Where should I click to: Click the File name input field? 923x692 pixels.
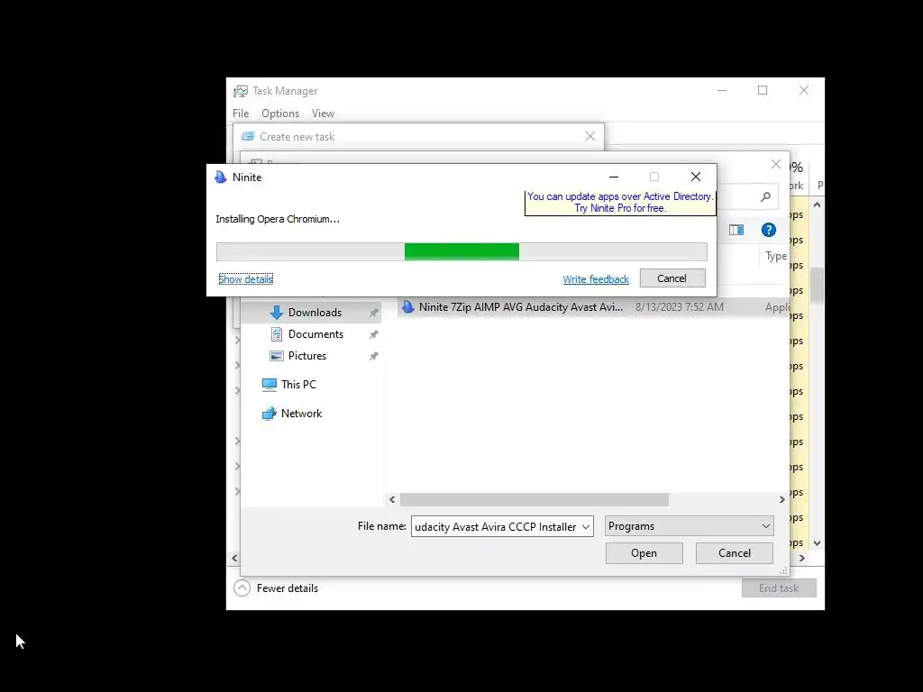click(502, 526)
